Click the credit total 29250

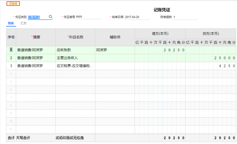225,138
